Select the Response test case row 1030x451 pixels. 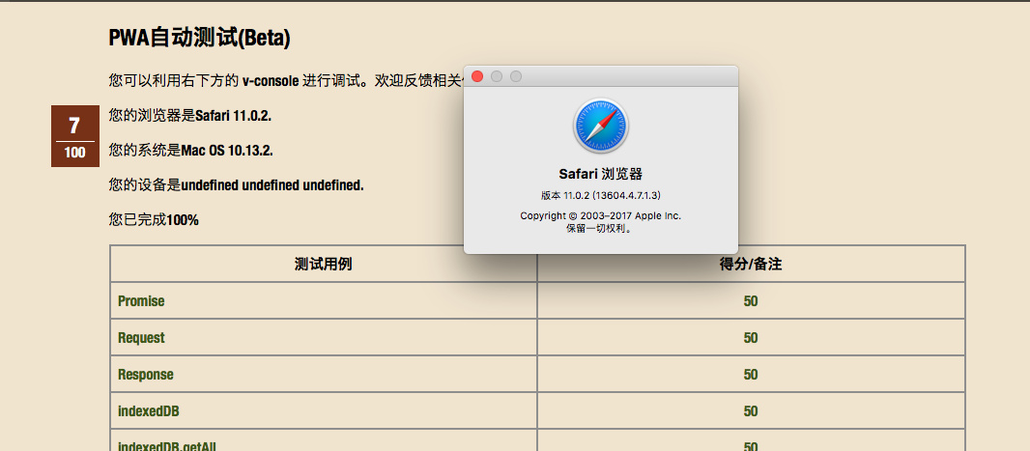pyautogui.click(x=537, y=374)
